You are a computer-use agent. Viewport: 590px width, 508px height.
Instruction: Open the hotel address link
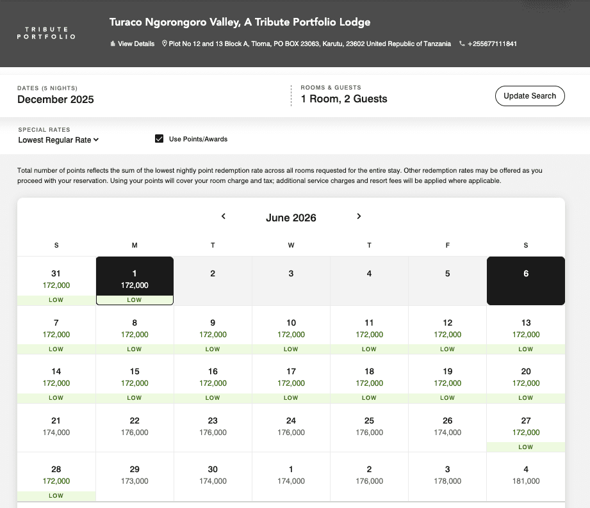pyautogui.click(x=309, y=44)
